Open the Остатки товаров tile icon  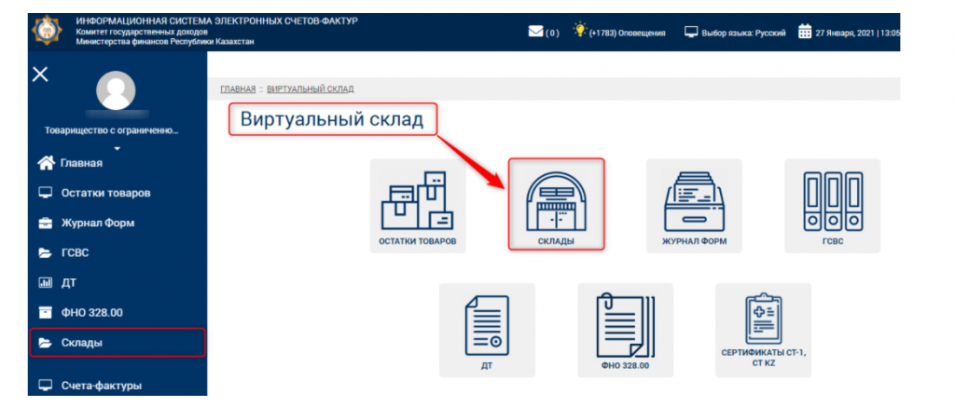coord(417,205)
